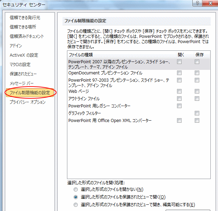Viewport: 218px width, 211px height.
Task: Select the アウトライン ファイル row
Action: (x=139, y=99)
